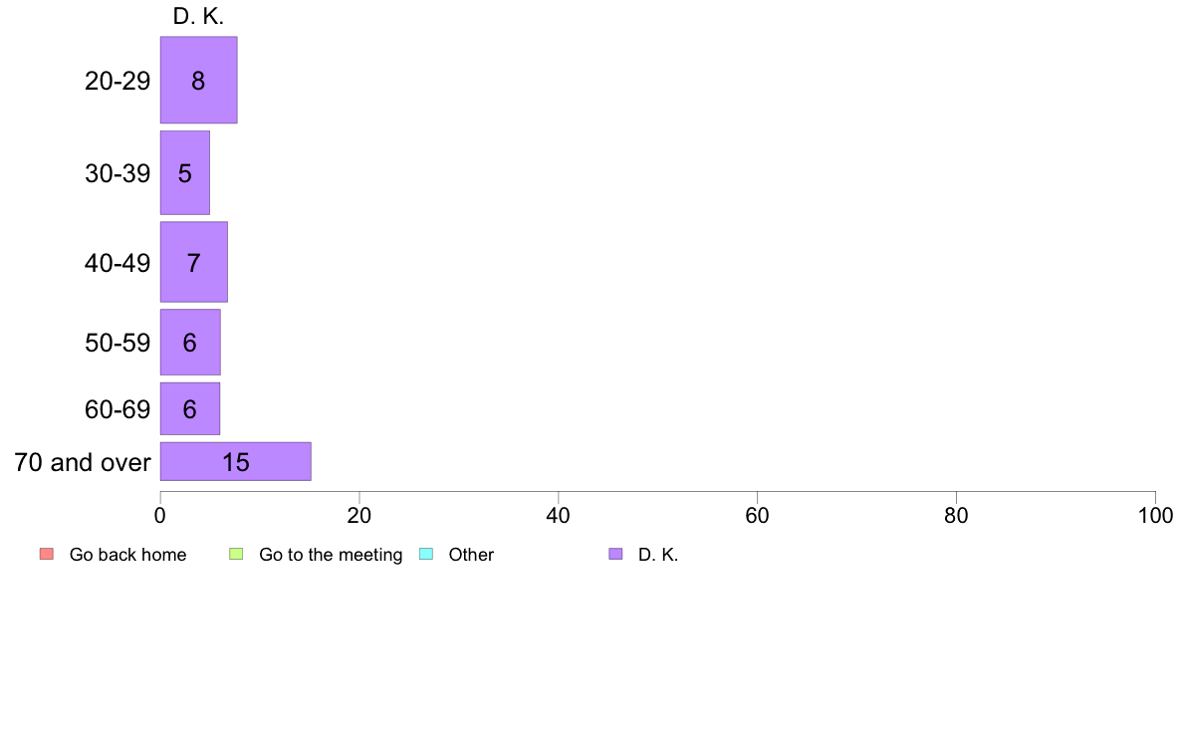Click the Go to the meeting legend text

coord(331,555)
